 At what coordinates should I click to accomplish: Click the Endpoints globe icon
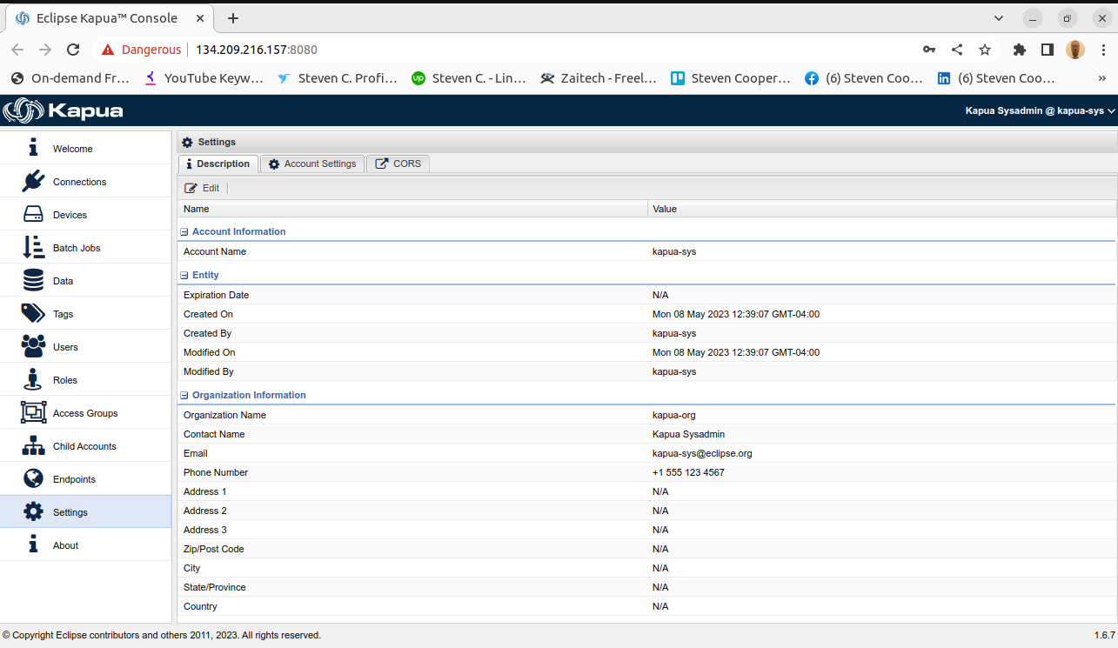[x=33, y=478]
